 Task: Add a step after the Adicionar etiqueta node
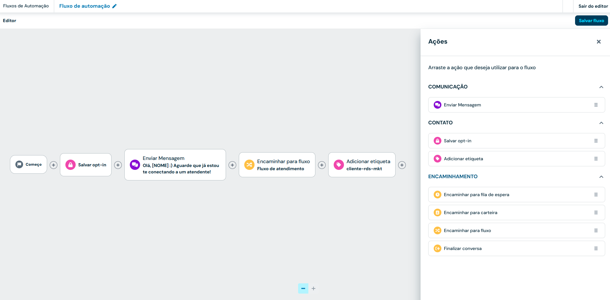point(402,165)
